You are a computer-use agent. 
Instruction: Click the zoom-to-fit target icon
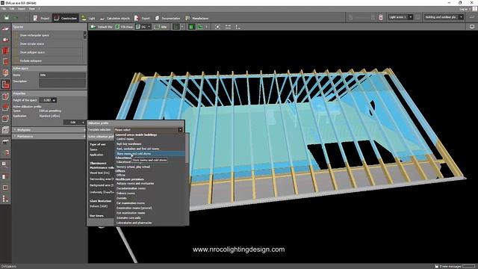[217, 27]
